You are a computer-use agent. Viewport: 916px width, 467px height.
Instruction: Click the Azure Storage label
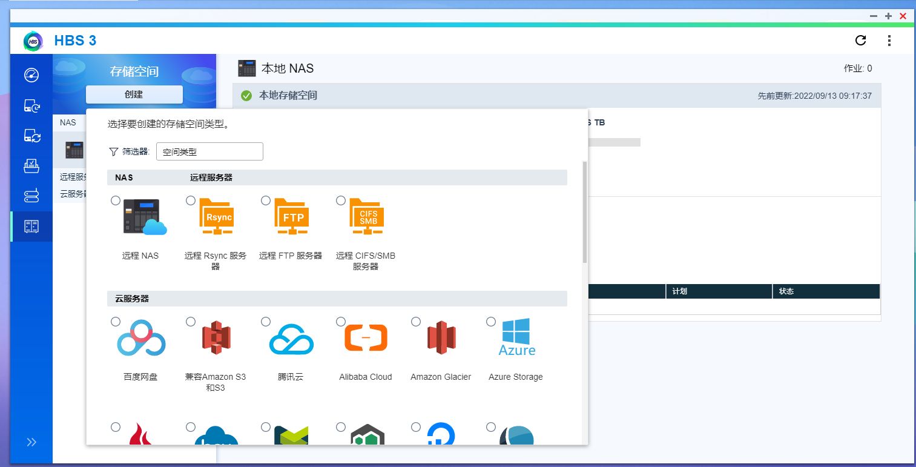(x=516, y=377)
